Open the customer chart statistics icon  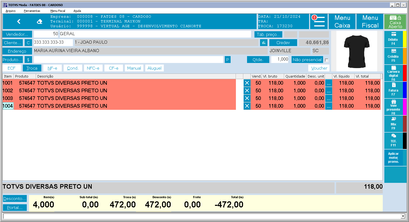coord(264,43)
